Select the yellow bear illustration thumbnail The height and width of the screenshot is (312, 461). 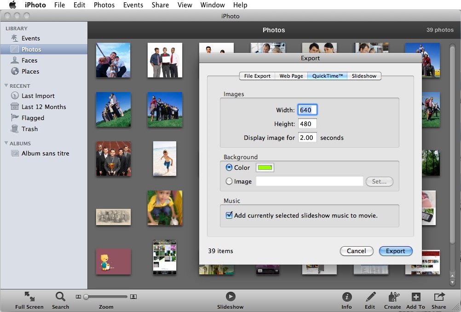coord(113,261)
